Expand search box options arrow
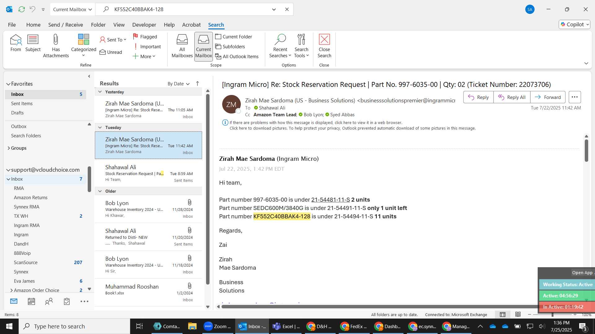Viewport: 595px width, 334px height. [274, 9]
